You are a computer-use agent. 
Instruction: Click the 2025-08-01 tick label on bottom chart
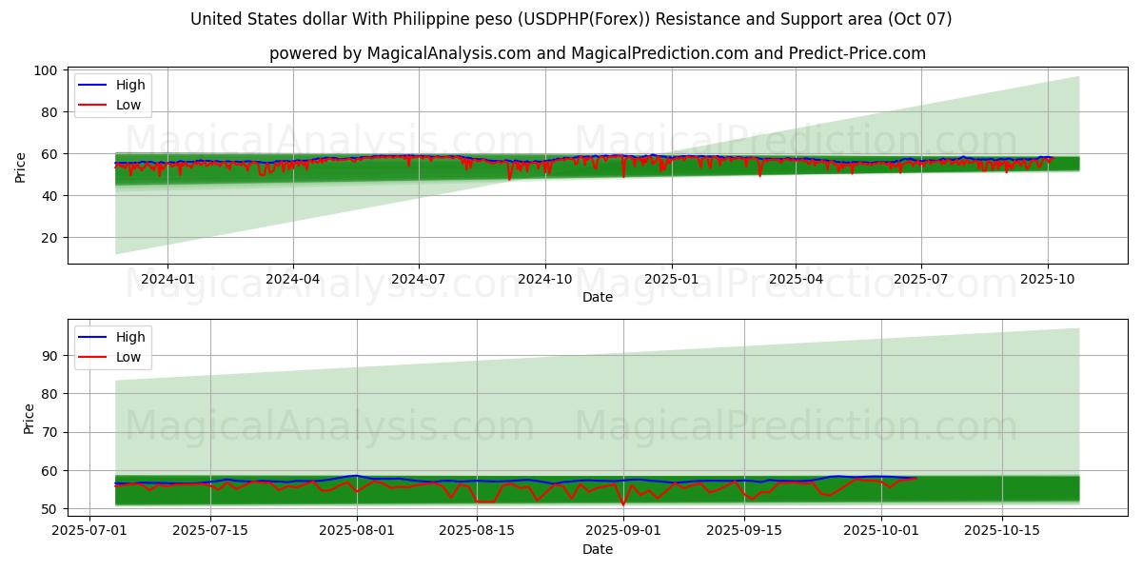tap(357, 531)
